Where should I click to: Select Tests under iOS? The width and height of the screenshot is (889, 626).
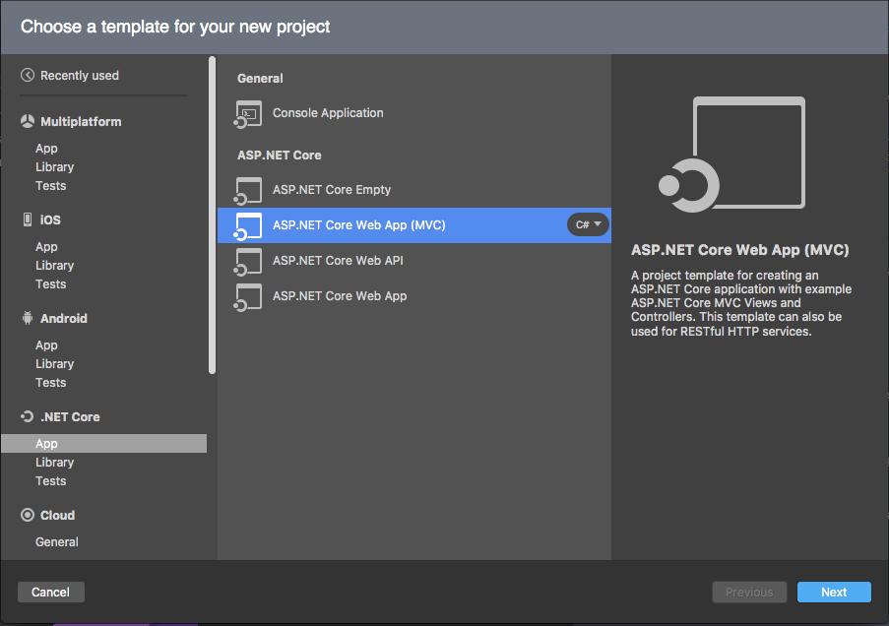[50, 284]
